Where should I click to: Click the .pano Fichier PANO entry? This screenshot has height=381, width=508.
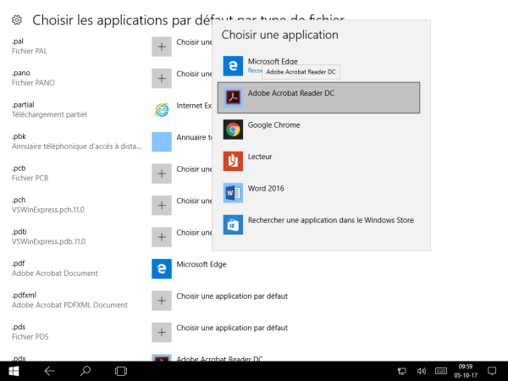click(x=33, y=78)
